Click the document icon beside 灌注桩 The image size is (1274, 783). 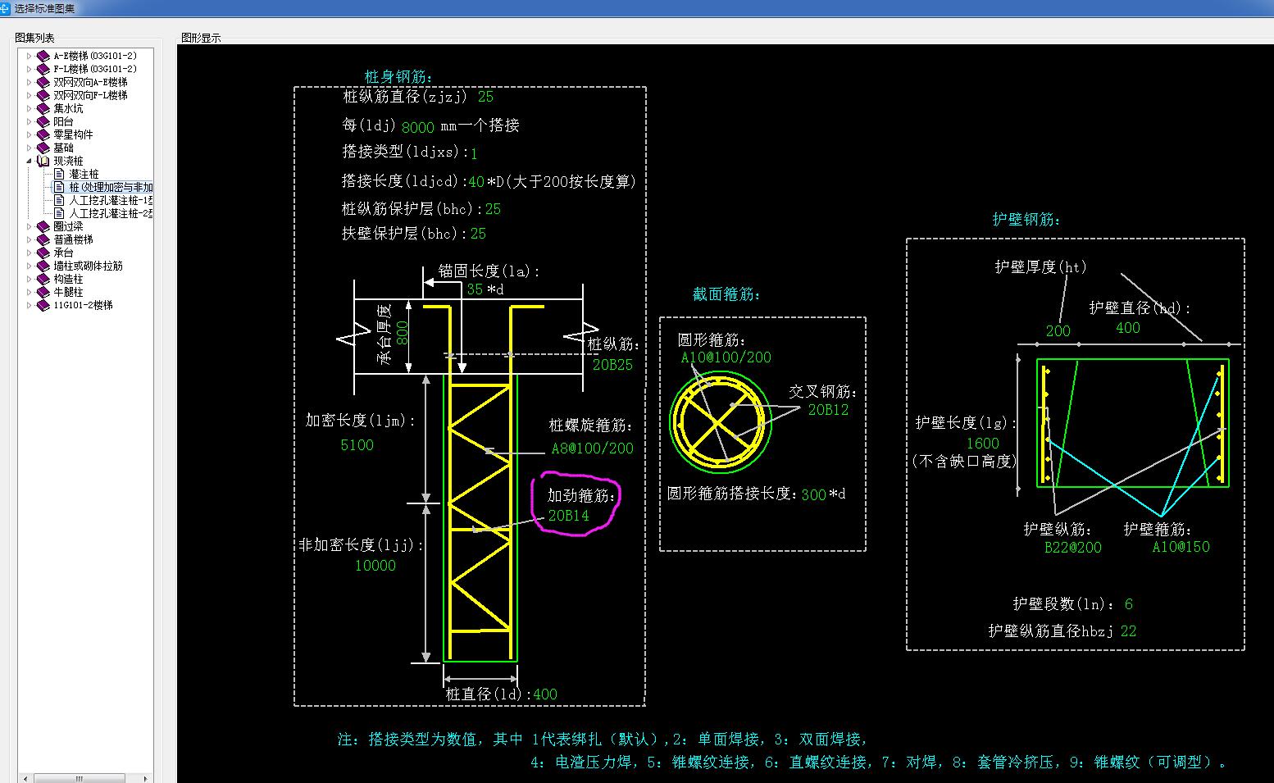(59, 174)
